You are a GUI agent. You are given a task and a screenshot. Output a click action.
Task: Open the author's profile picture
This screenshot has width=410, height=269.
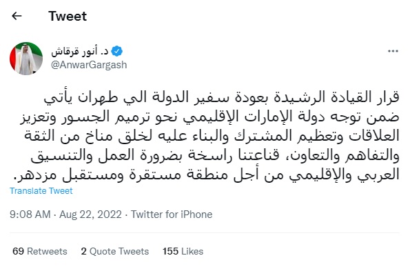point(26,59)
